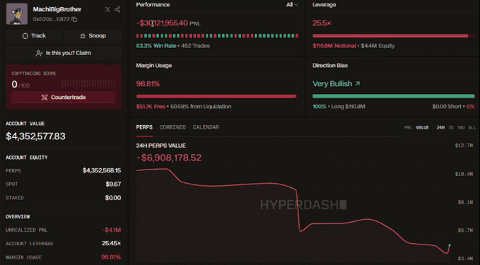This screenshot has width=480, height=265.
Task: Click '63.3% Win Rate' text
Action: point(156,46)
